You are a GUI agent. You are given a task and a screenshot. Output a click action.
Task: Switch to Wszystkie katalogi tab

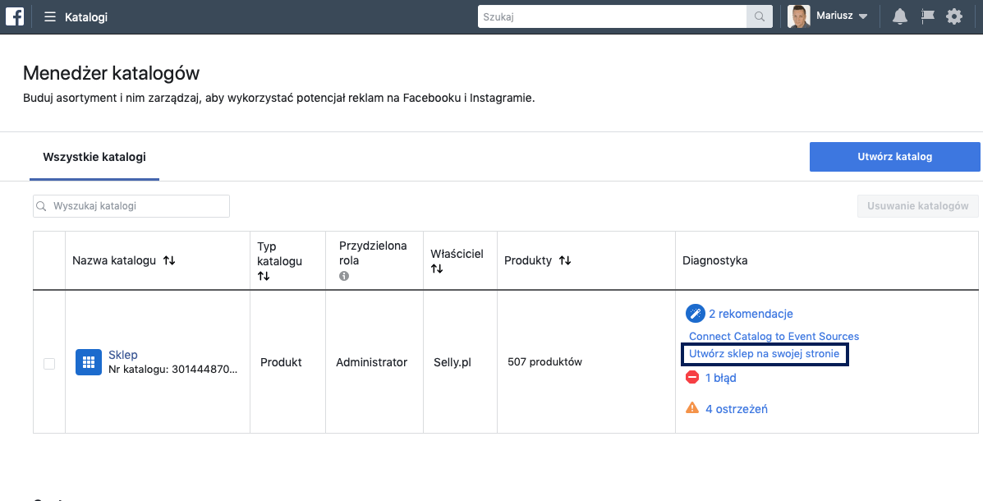pyautogui.click(x=94, y=157)
